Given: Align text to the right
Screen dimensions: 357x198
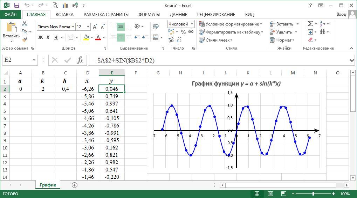Looking at the screenshot, I should [129, 37].
